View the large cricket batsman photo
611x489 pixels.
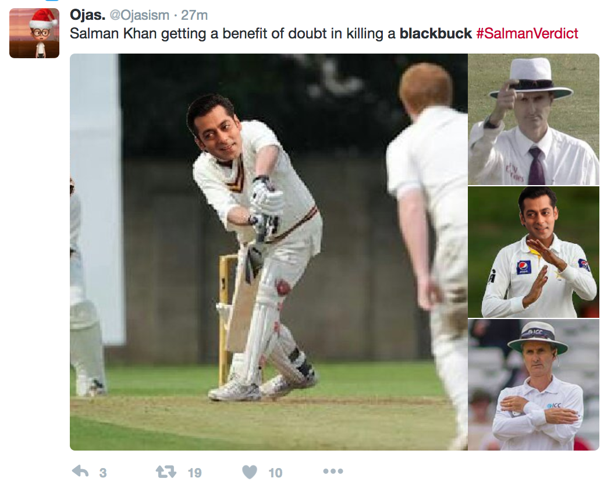[x=268, y=252]
